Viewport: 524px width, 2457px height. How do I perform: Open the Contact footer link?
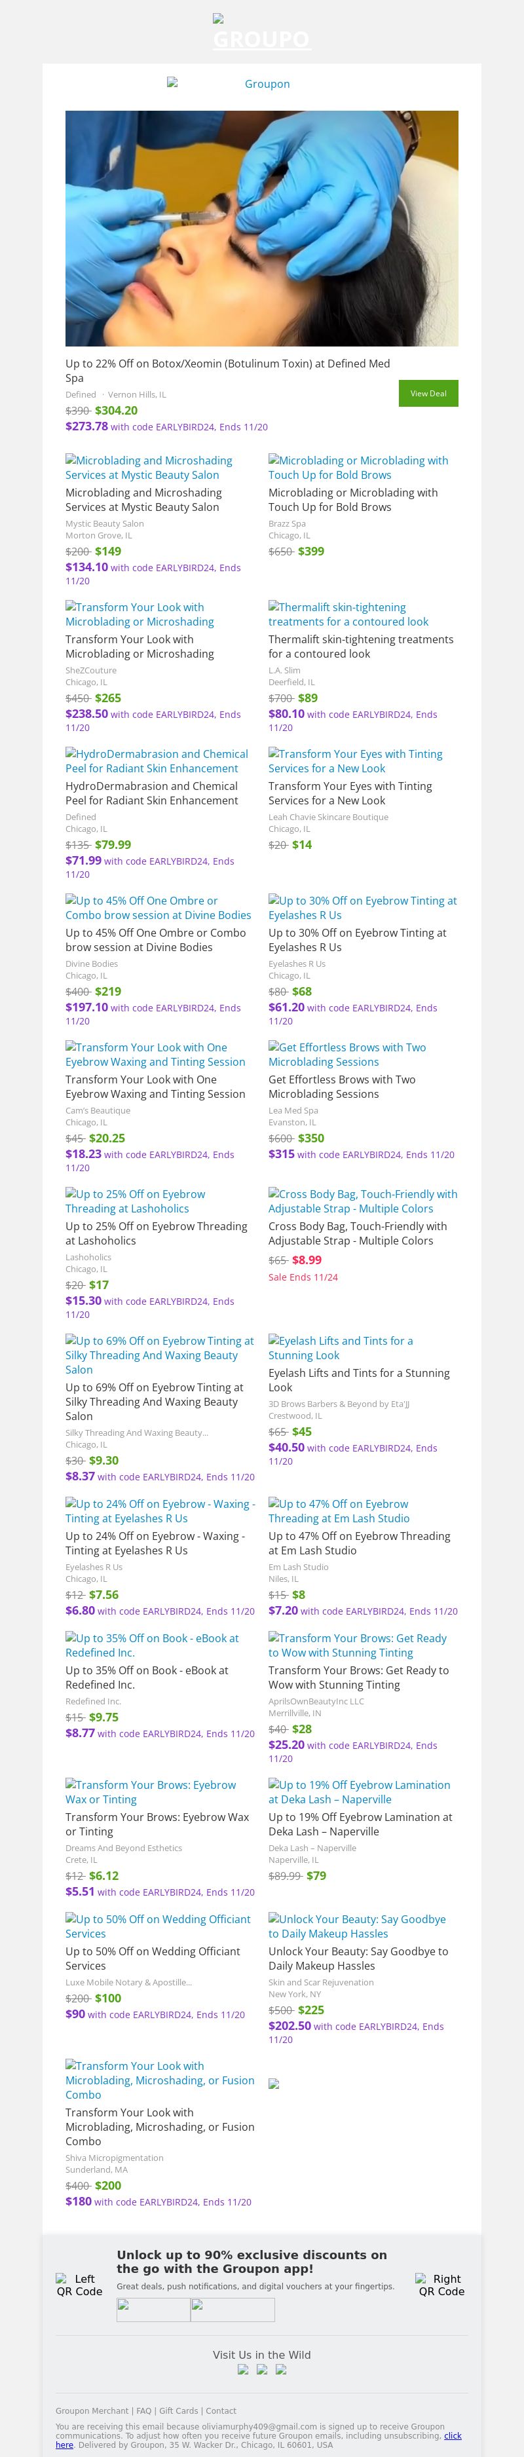pos(221,2410)
